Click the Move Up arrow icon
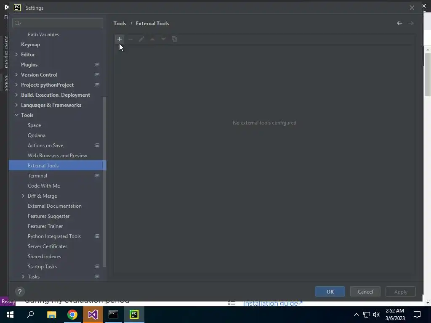431x323 pixels. [152, 39]
